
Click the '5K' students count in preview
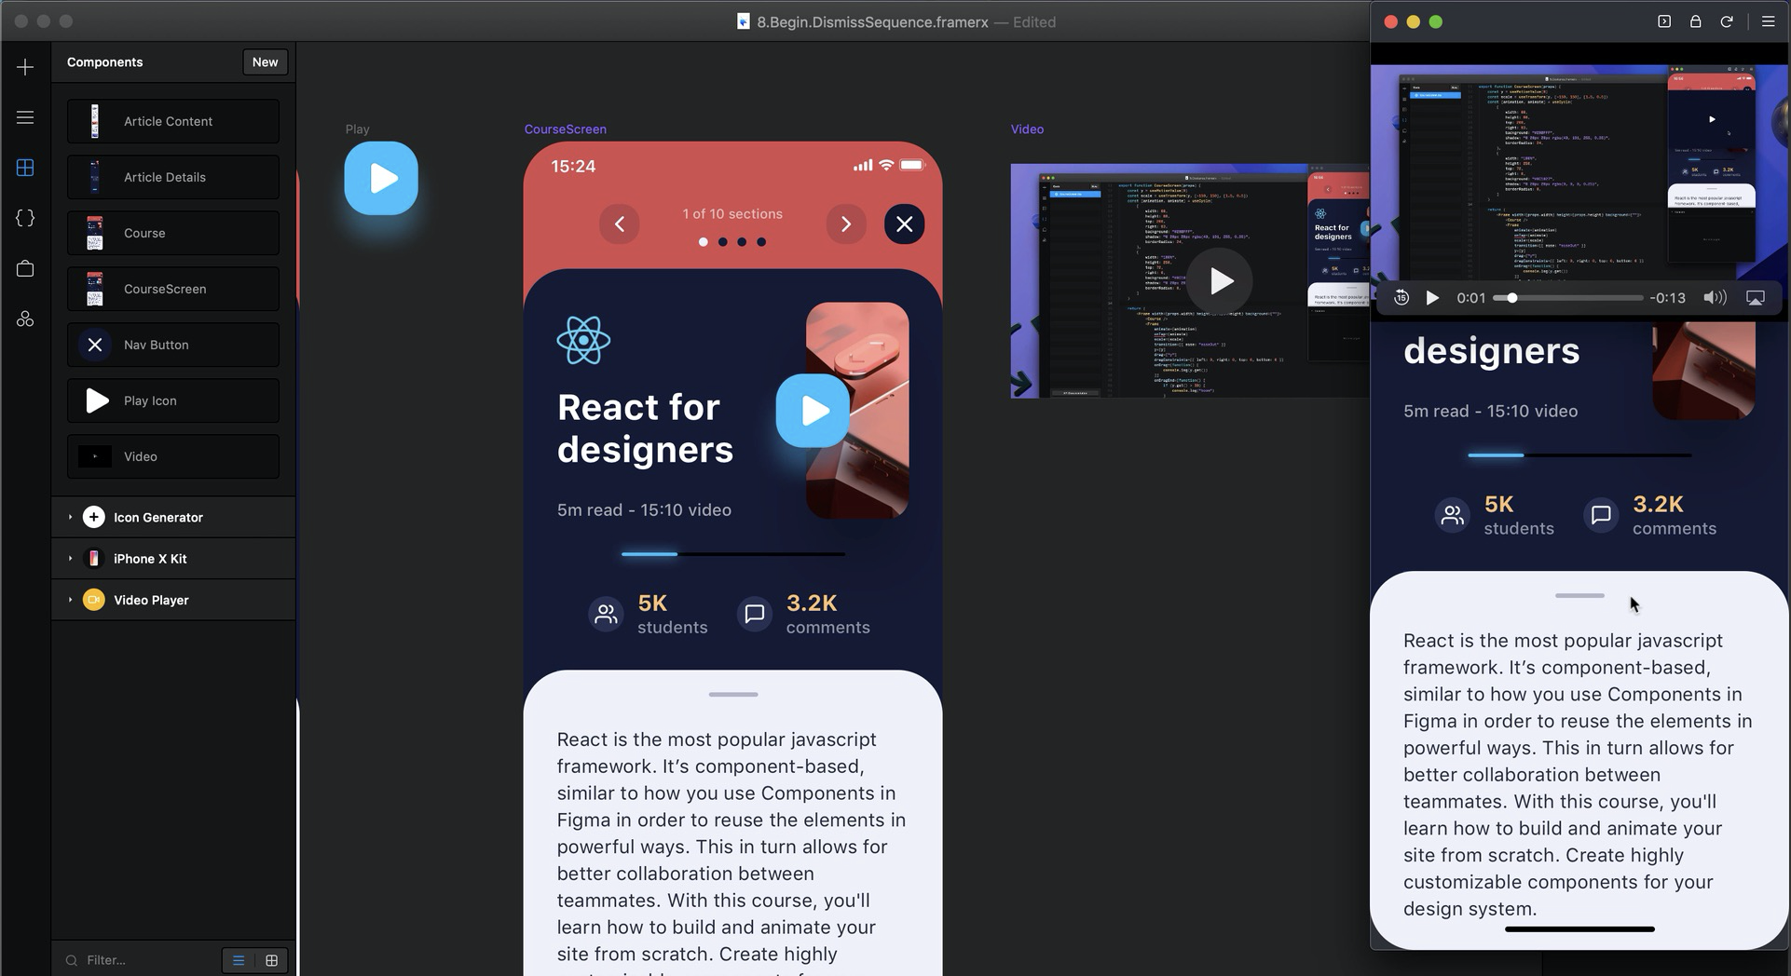click(x=1498, y=504)
